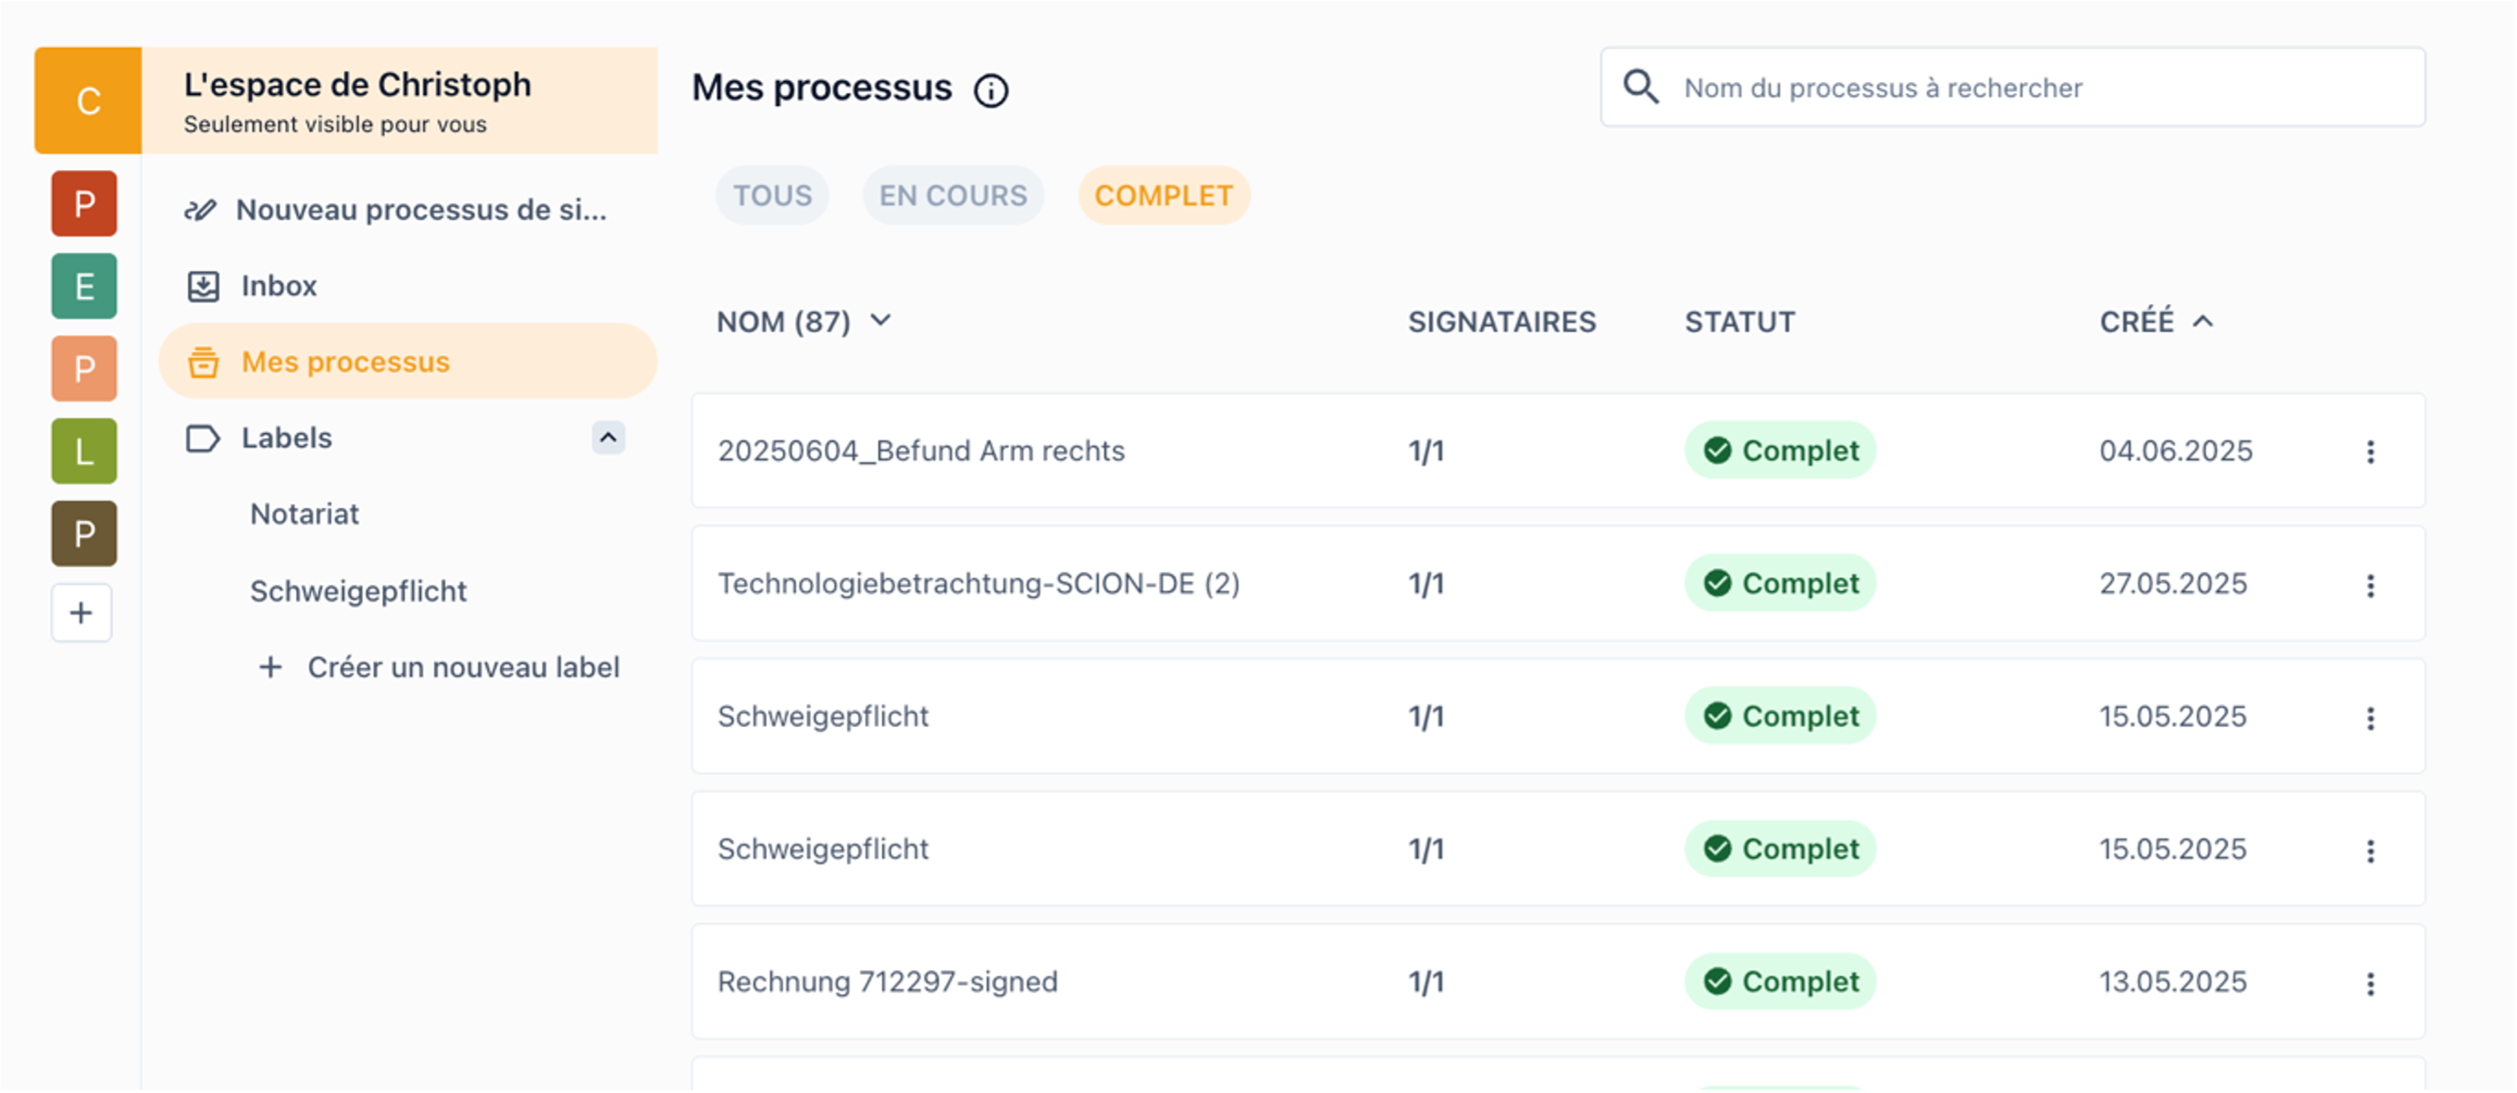Screen dimensions: 2517x1093
Task: Open three-dot menu for Rechnung 712297-signed
Action: click(x=2370, y=983)
